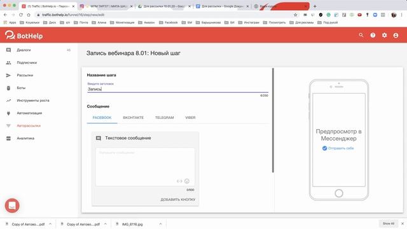Viewport: 407px width, 229px height.
Task: Switch to the VIBER tab
Action: [190, 118]
